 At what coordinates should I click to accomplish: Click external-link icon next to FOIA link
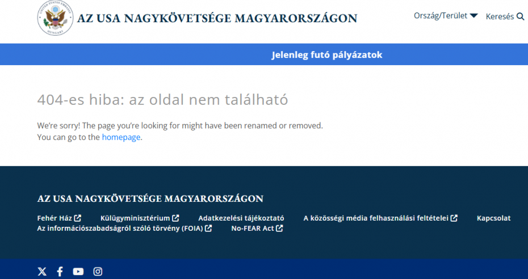coord(208,229)
